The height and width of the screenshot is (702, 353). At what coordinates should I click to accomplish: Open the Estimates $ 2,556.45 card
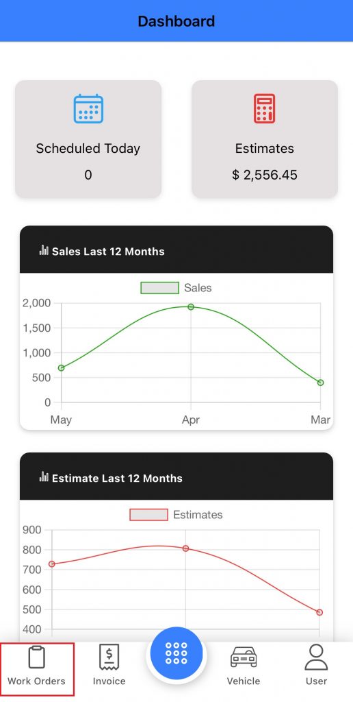[x=265, y=139]
